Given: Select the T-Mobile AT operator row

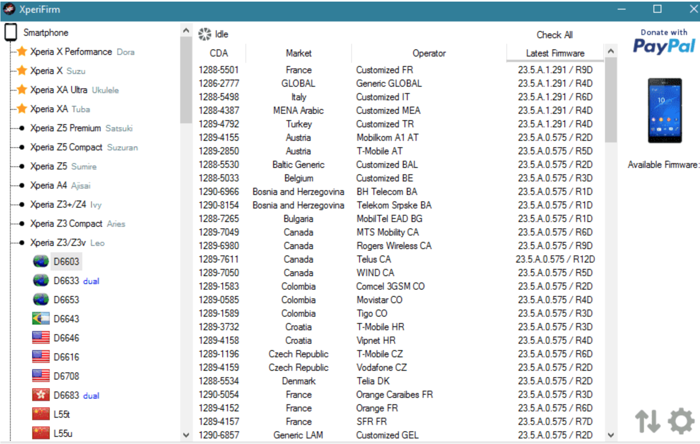Looking at the screenshot, I should click(x=399, y=151).
